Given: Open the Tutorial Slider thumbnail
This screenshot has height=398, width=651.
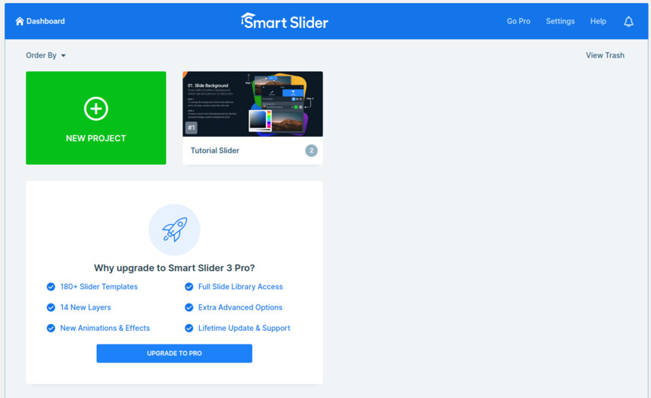Looking at the screenshot, I should point(253,104).
